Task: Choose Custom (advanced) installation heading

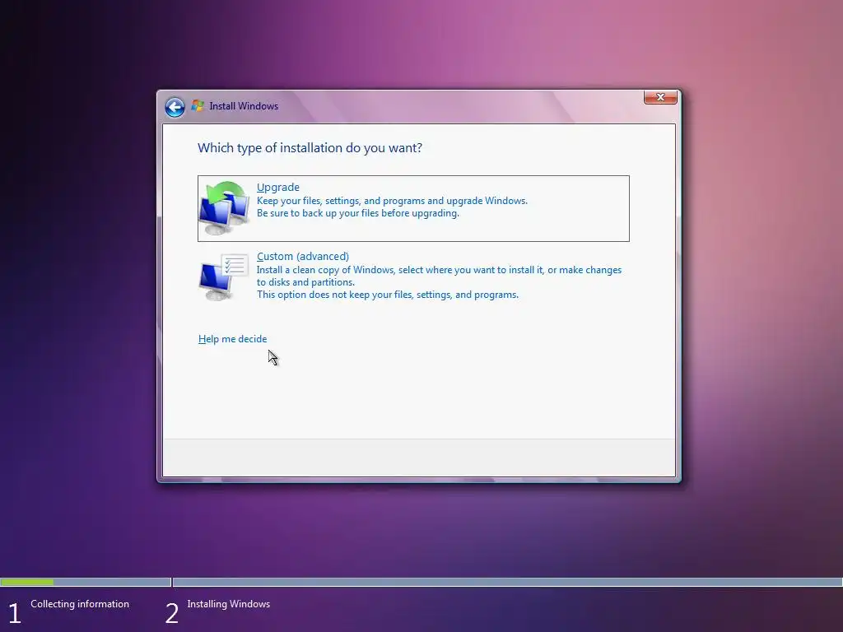Action: 303,257
